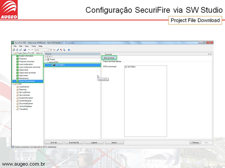Switch to the Download tab
225x168 pixels.
pyautogui.click(x=108, y=54)
